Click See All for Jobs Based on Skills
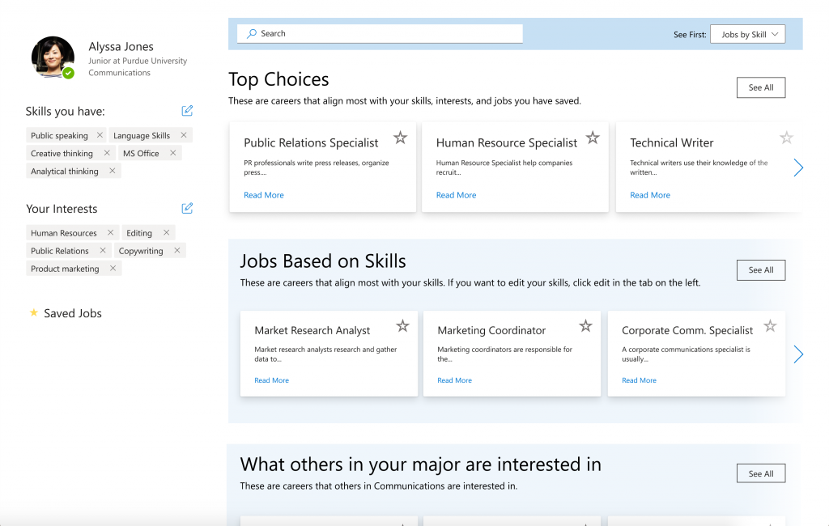Screen dimensions: 829x526 [x=760, y=270]
